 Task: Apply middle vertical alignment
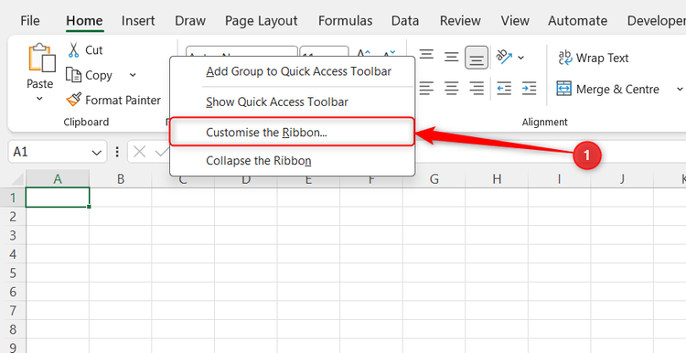tap(452, 57)
